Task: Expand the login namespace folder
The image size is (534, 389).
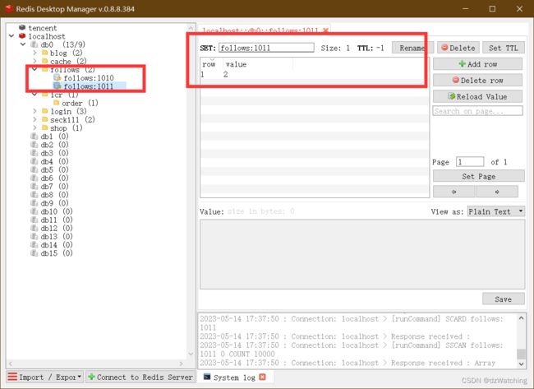Action: point(34,111)
